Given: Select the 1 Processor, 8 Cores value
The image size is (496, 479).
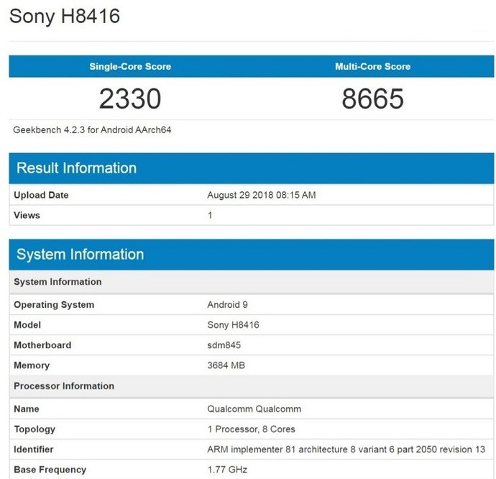Looking at the screenshot, I should 251,429.
